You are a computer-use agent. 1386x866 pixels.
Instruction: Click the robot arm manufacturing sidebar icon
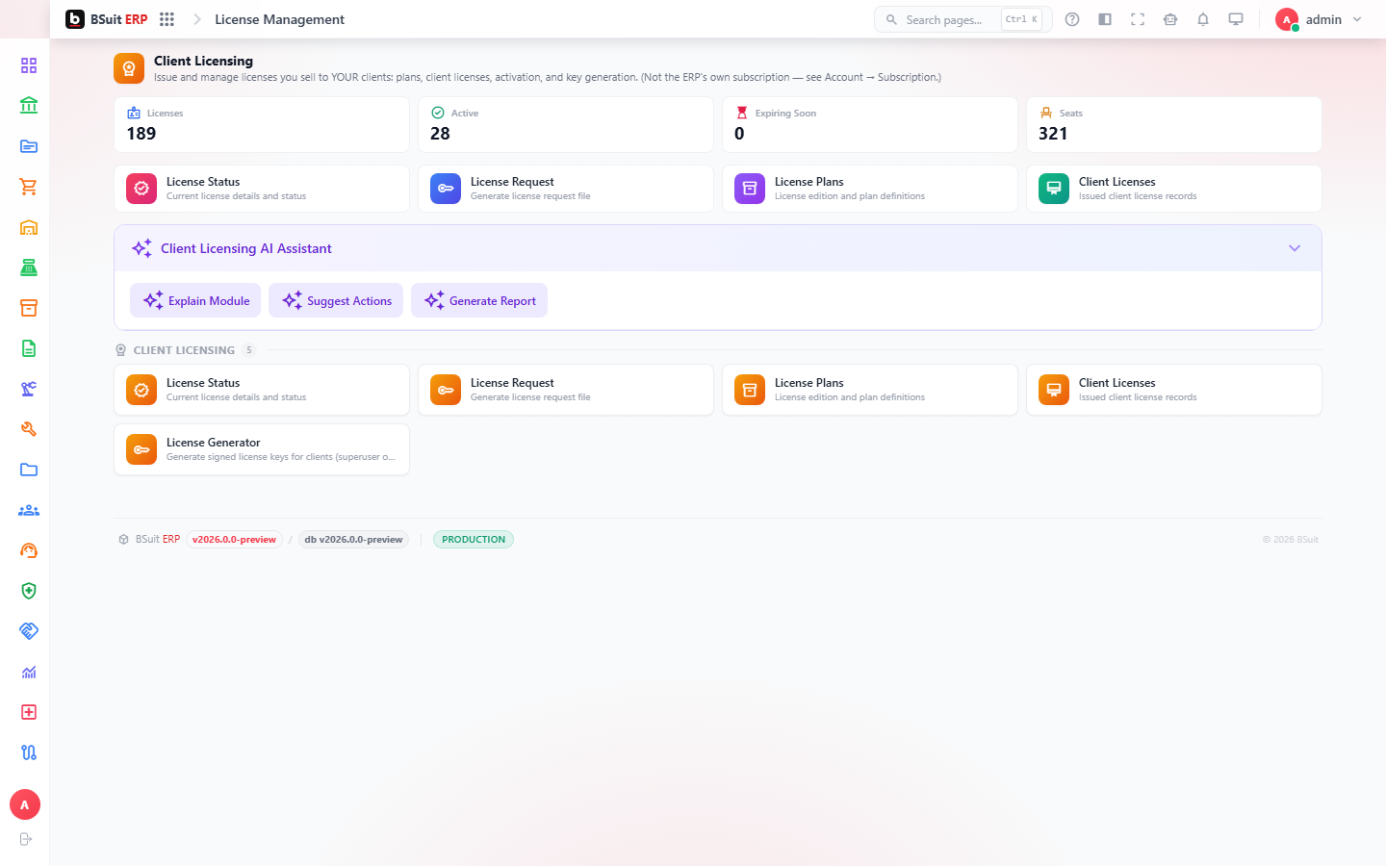(x=29, y=389)
